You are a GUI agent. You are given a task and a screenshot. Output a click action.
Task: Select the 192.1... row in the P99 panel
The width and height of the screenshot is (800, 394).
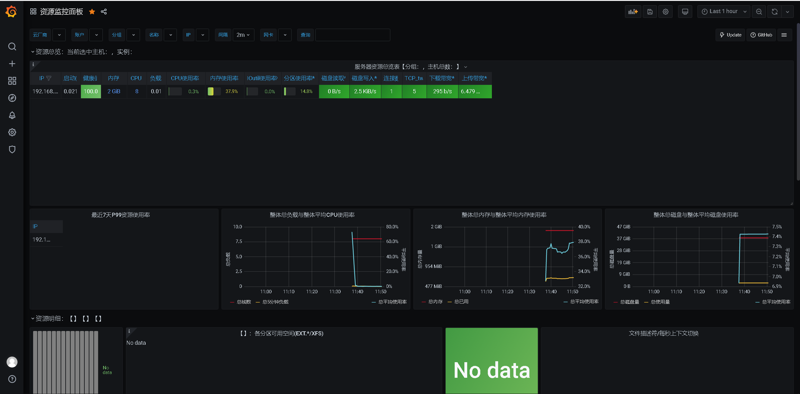46,240
